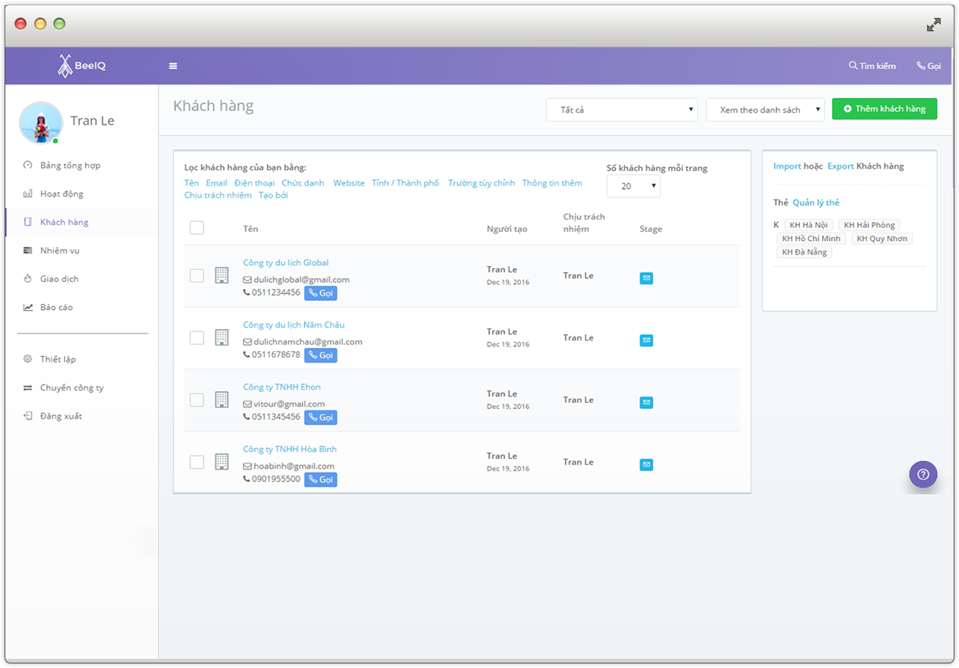The image size is (959, 668).
Task: Click building icon beside Công ty TNHH Ehon
Action: coord(221,400)
